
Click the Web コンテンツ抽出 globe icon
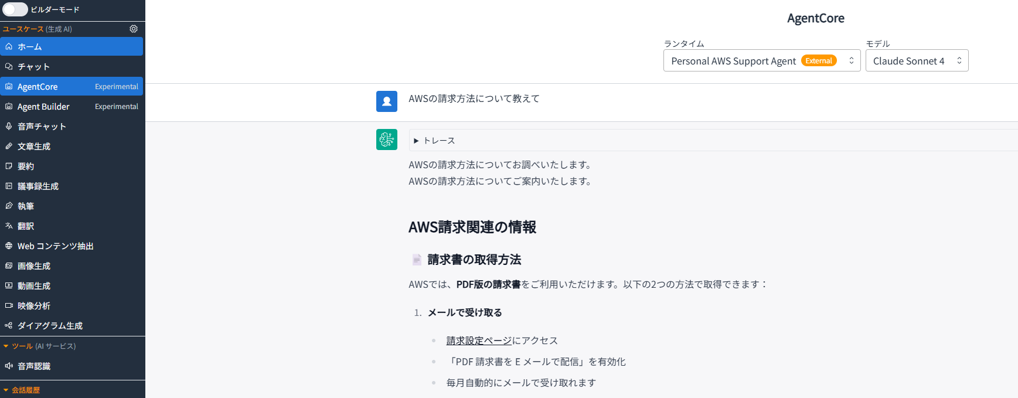pos(9,246)
